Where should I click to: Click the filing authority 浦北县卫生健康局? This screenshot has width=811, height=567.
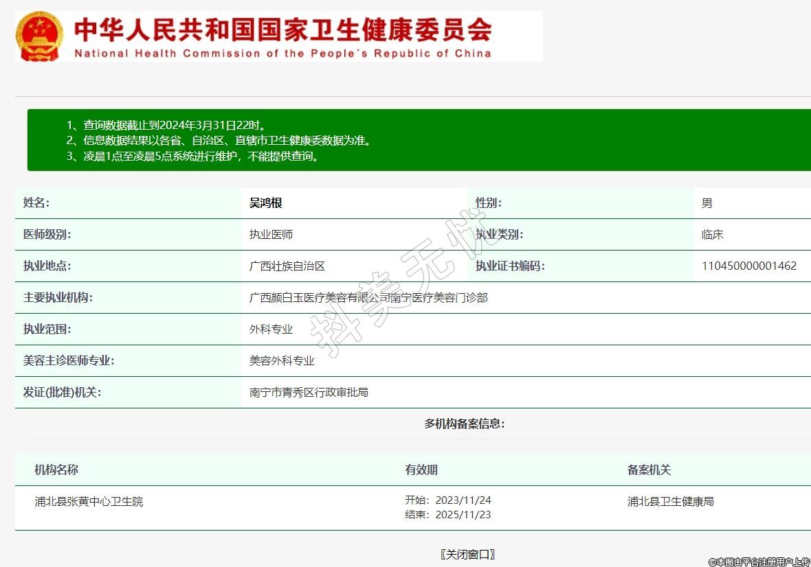pyautogui.click(x=670, y=502)
